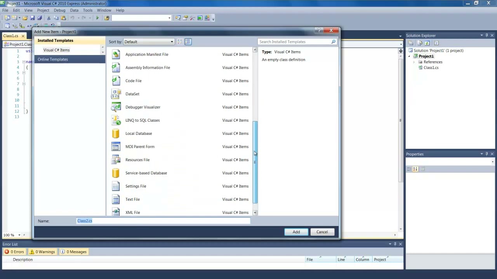Click Properties icon in Solution Explorer toolbar

[x=411, y=43]
